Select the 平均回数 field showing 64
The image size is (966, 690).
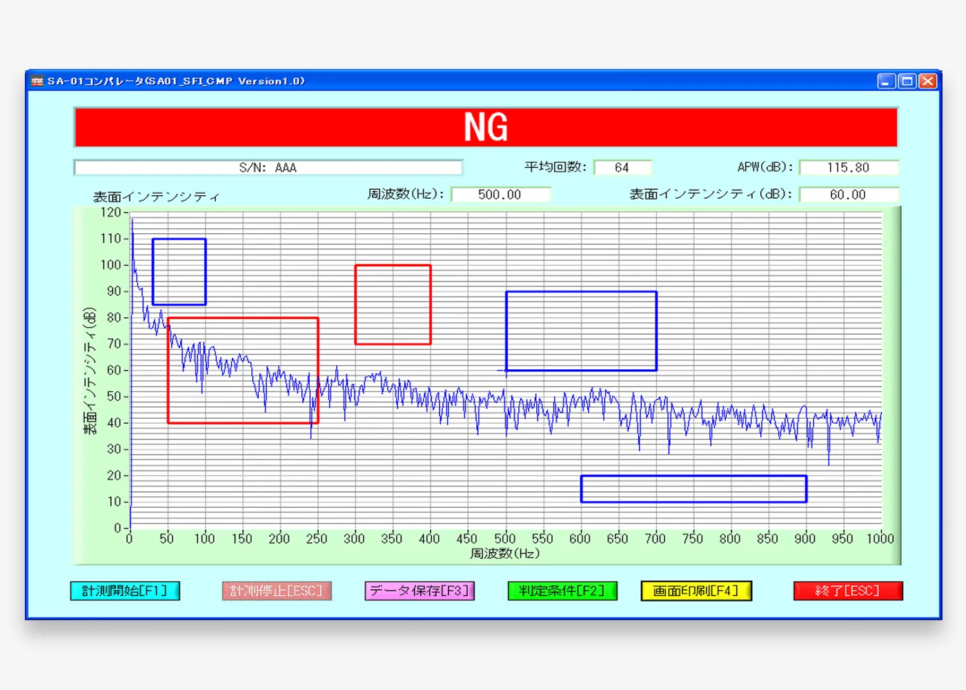pyautogui.click(x=622, y=168)
